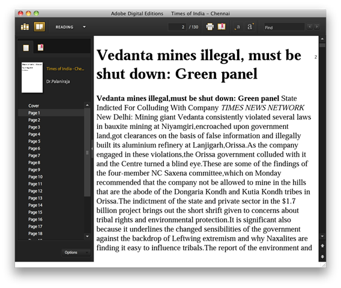Viewport: 341px width, 288px height.
Task: Click the reading pane scrollbar thumb
Action: 322,45
